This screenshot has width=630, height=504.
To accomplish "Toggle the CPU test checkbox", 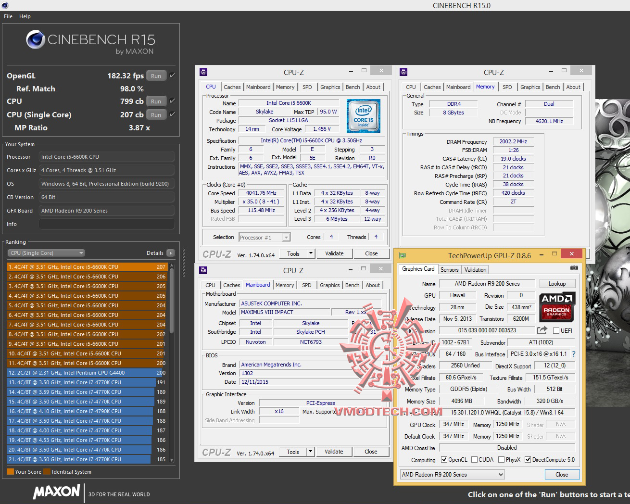I will click(172, 101).
